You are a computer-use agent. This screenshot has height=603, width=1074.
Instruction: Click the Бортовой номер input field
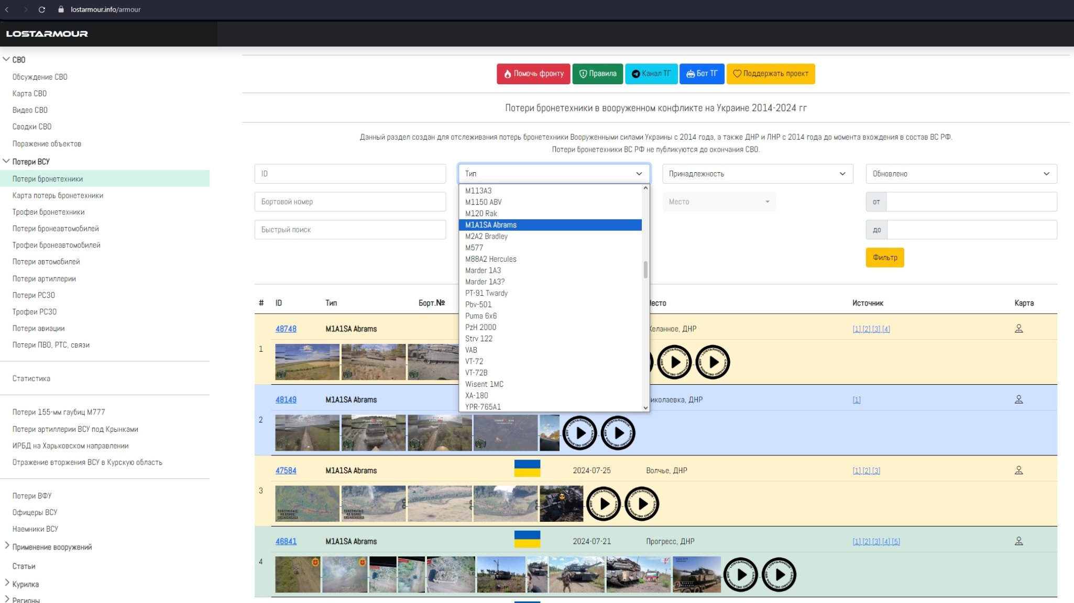pos(350,202)
